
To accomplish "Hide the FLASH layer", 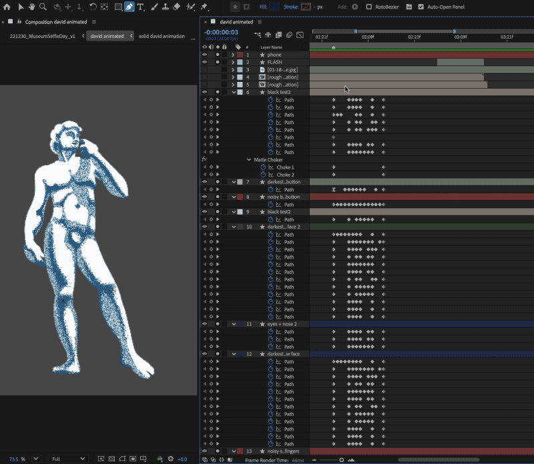I will pyautogui.click(x=204, y=62).
